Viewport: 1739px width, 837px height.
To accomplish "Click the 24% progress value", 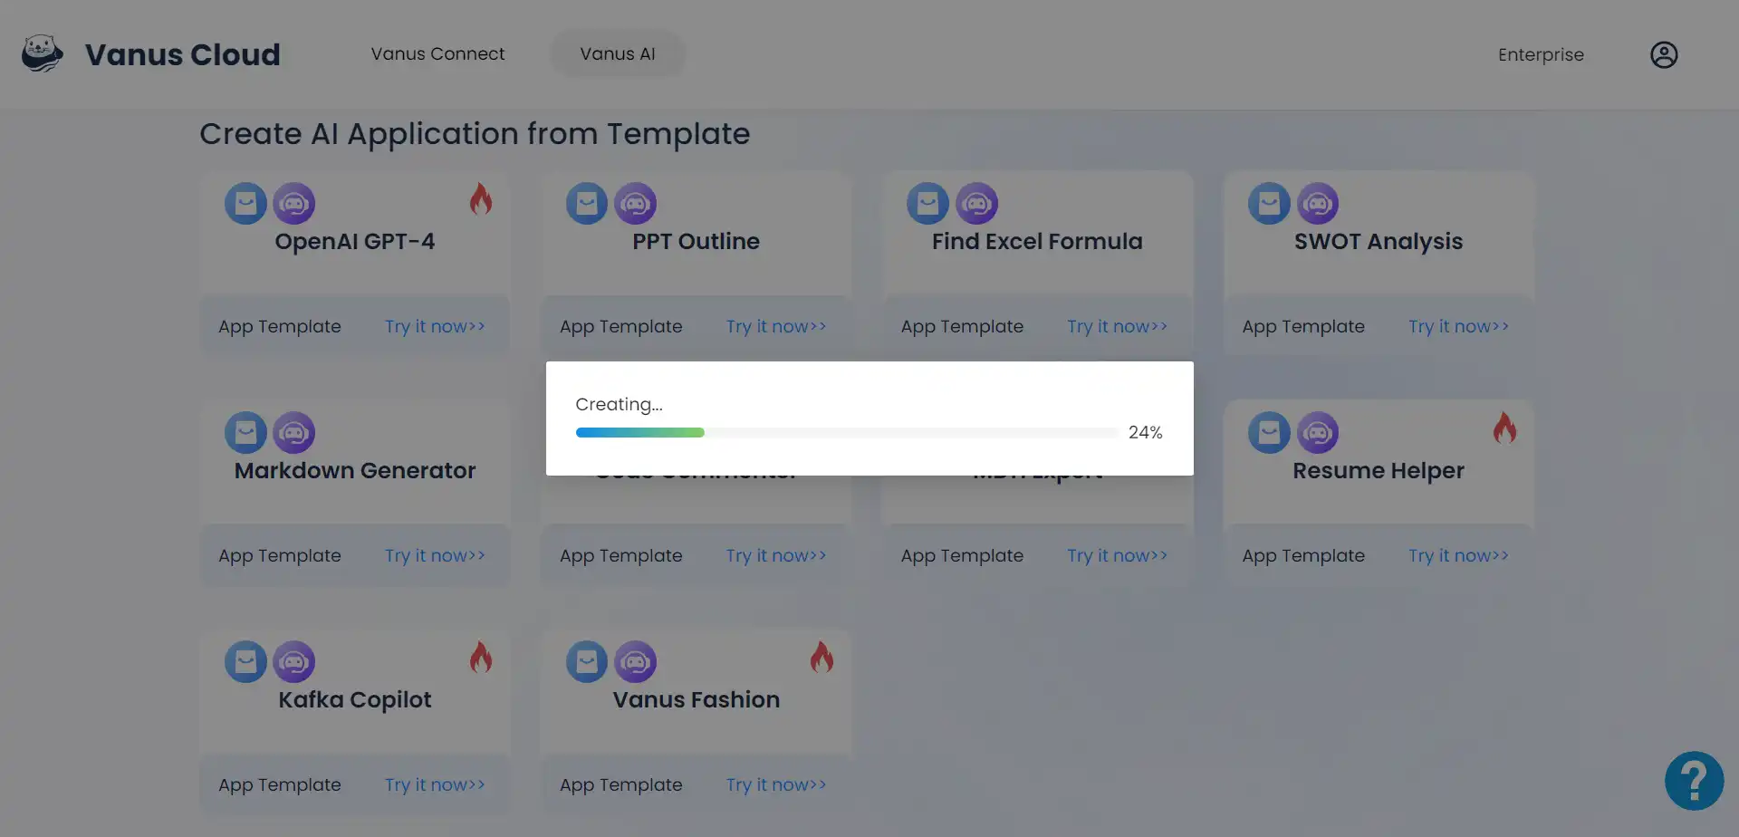I will click(x=1145, y=433).
